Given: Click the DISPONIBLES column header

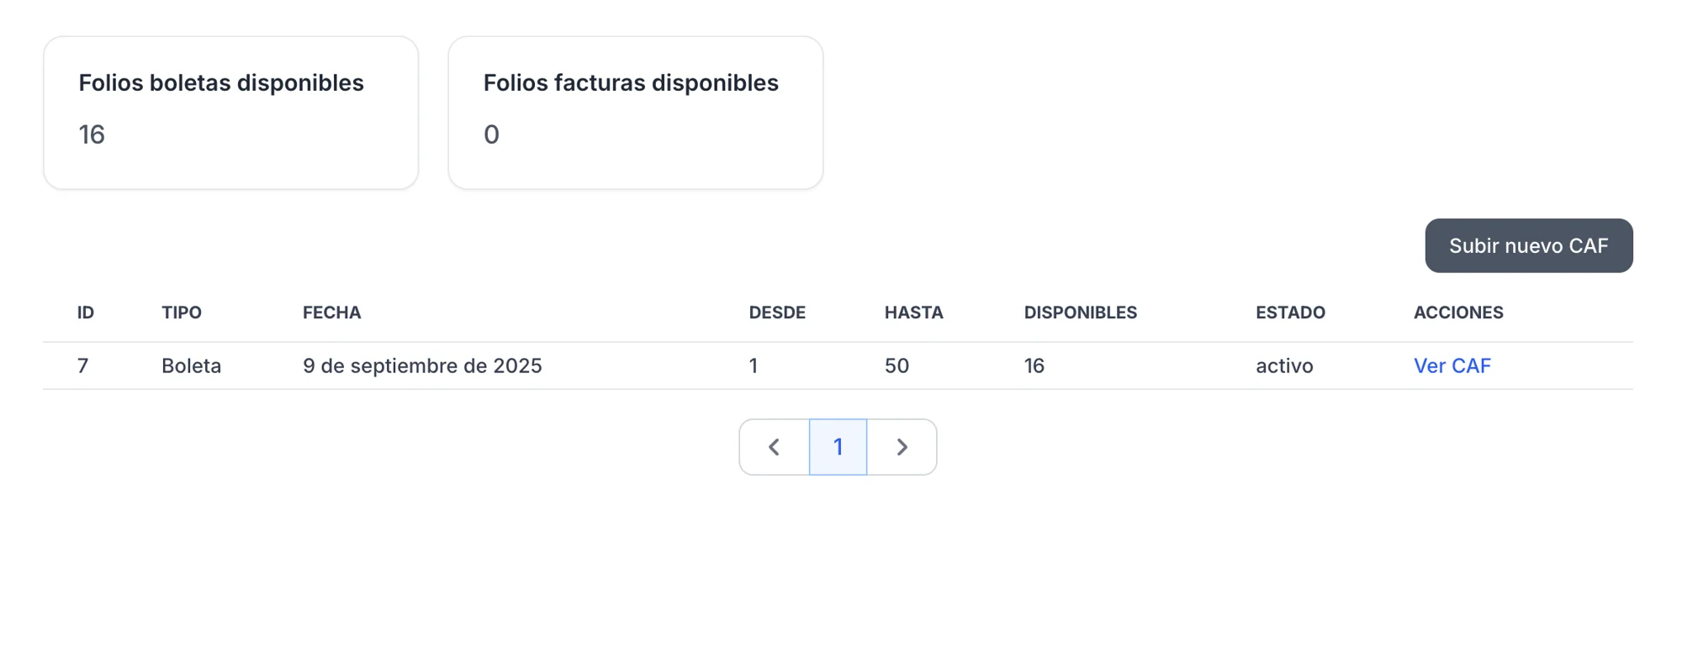Looking at the screenshot, I should click(1080, 313).
